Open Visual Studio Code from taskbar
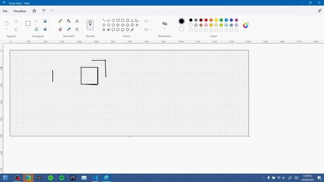 95,177
